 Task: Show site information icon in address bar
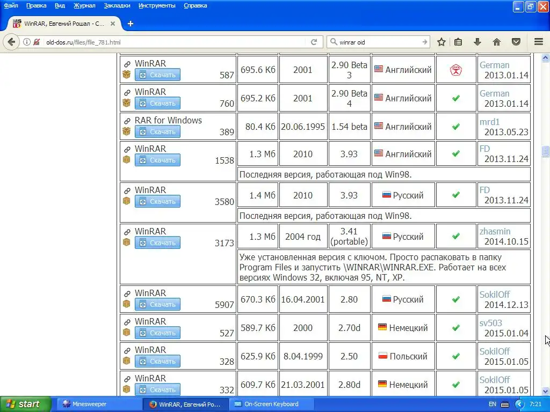point(27,42)
